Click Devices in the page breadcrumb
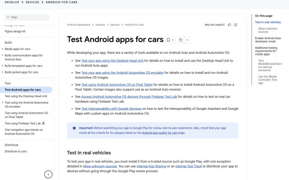Viewport: 289px width, 180px height. click(115, 25)
